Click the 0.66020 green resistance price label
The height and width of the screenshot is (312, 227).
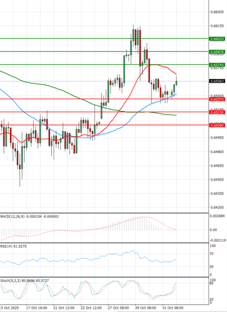pyautogui.click(x=217, y=39)
